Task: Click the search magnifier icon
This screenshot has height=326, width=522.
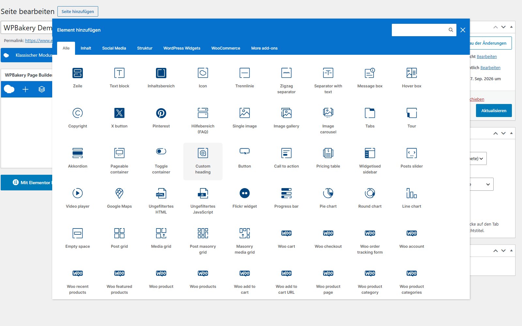Action: (x=451, y=30)
